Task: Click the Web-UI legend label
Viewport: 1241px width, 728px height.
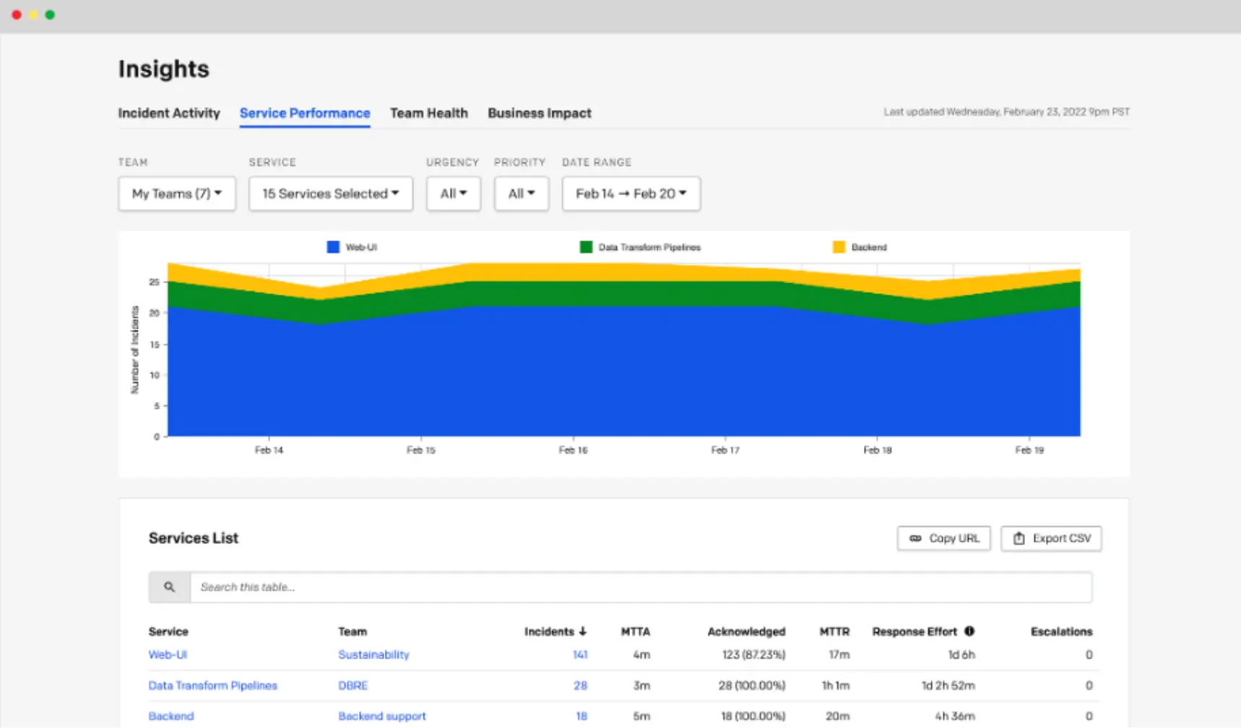Action: [x=361, y=247]
